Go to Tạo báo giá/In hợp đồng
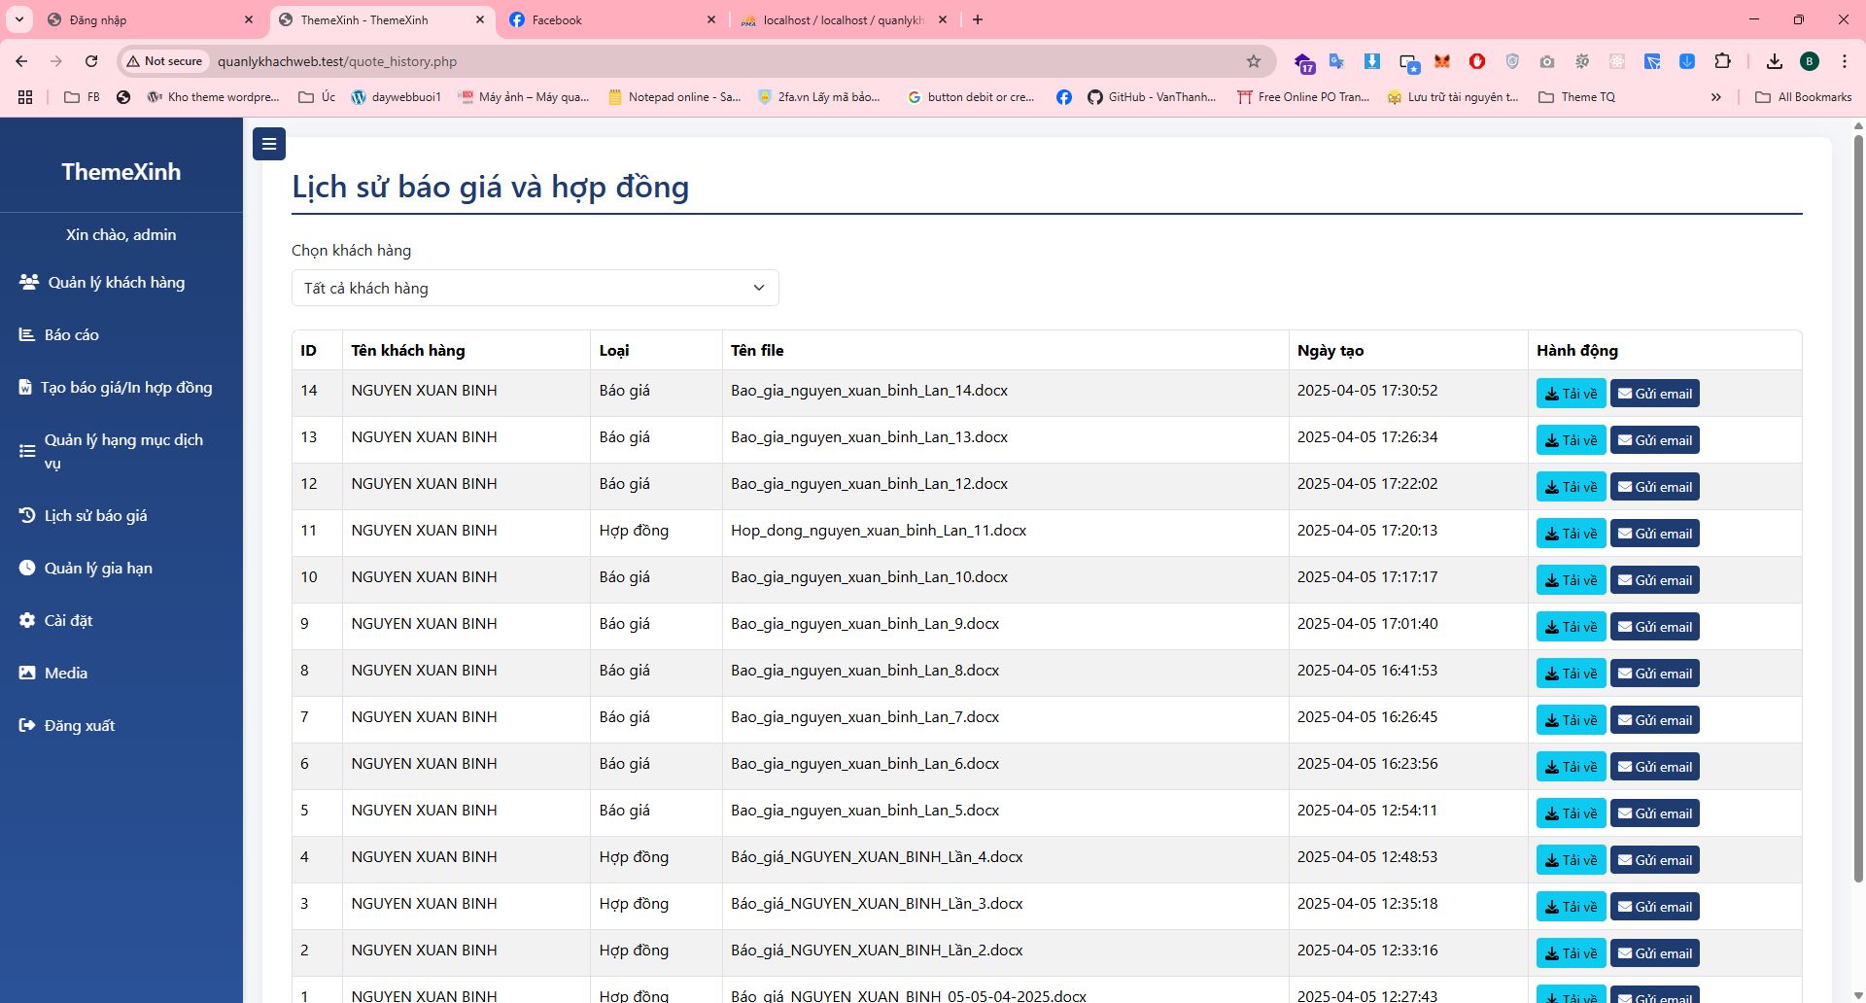Screen dimensions: 1866x1003 pyautogui.click(x=125, y=388)
